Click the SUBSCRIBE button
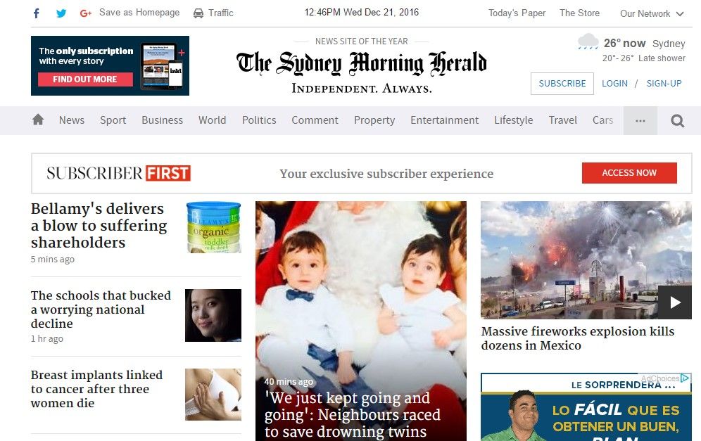 tap(562, 84)
